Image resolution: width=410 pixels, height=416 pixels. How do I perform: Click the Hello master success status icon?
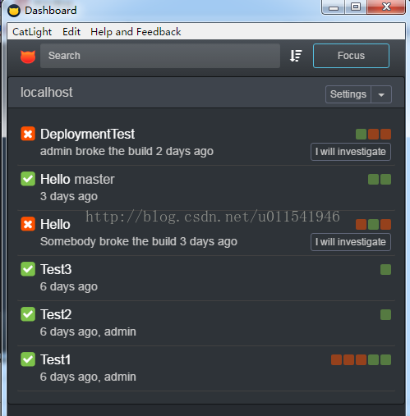(x=28, y=179)
